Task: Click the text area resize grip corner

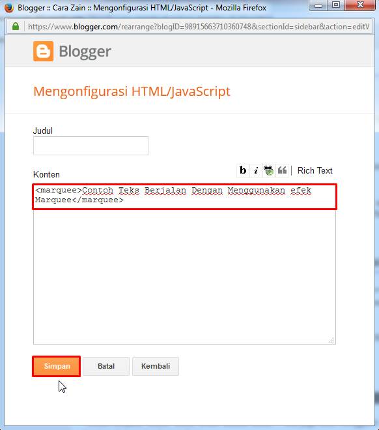Action: pyautogui.click(x=331, y=340)
